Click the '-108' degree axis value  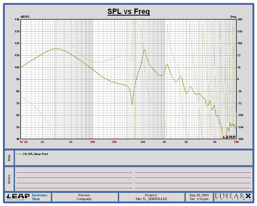click(x=240, y=115)
